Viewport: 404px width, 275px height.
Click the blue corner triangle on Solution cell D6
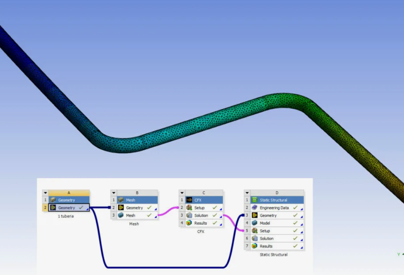pos(302,240)
